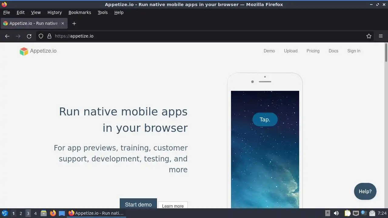Click the show desktop taskbar icon
The height and width of the screenshot is (218, 388).
click(62, 213)
